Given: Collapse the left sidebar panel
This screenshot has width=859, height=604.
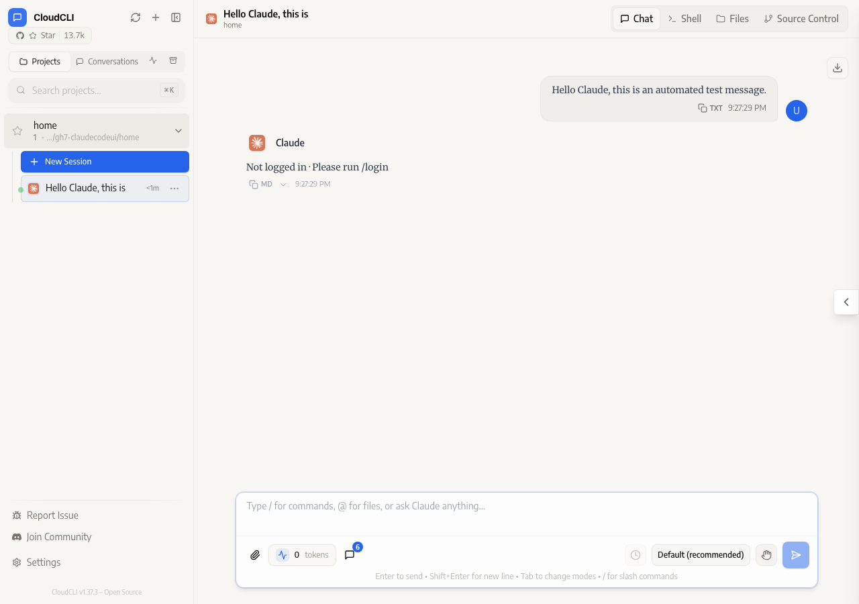Looking at the screenshot, I should [176, 17].
